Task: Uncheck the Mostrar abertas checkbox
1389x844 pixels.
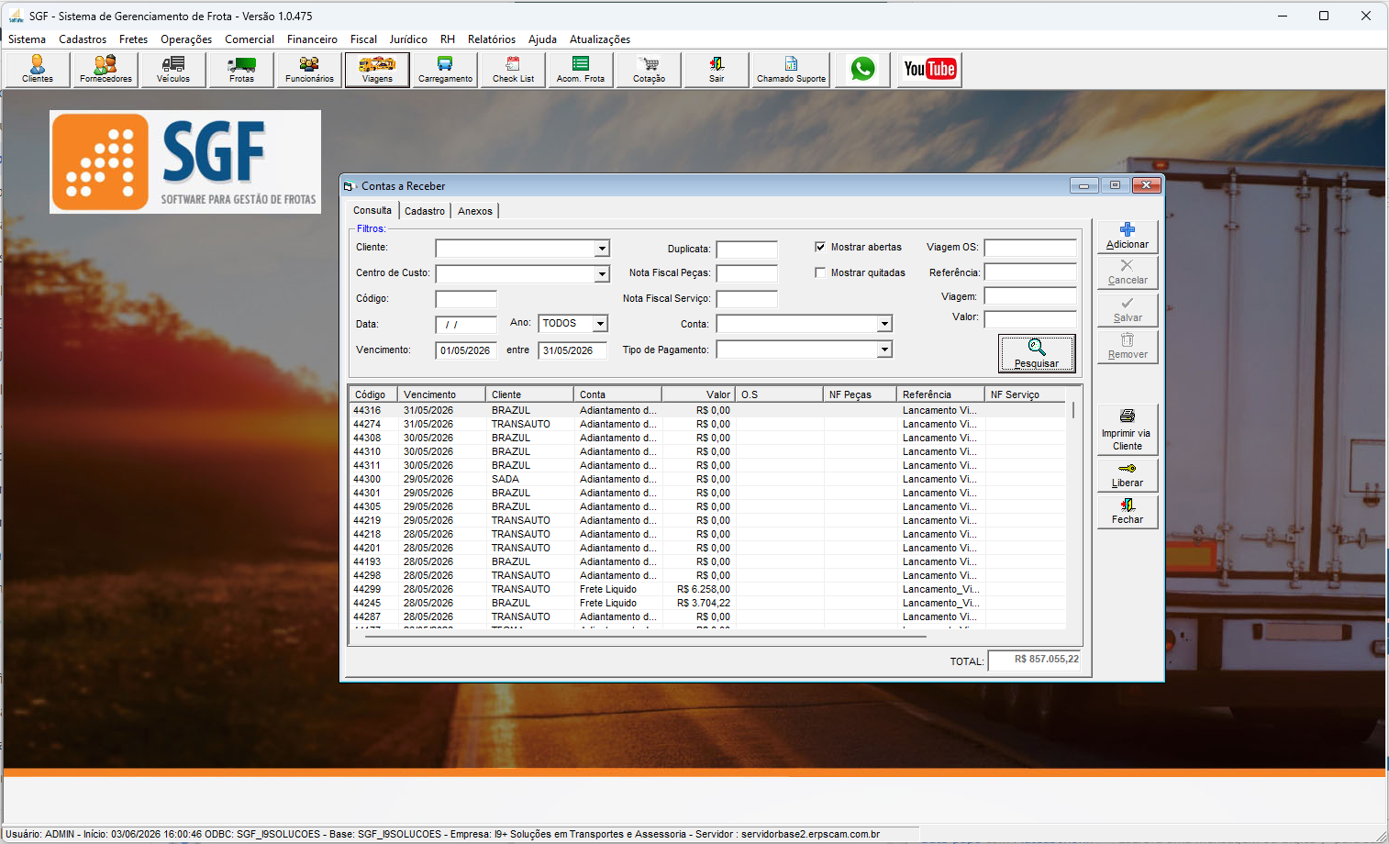Action: point(820,247)
